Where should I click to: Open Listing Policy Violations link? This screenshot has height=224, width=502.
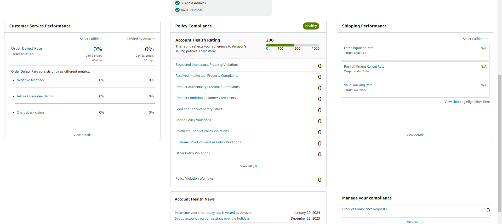click(193, 120)
